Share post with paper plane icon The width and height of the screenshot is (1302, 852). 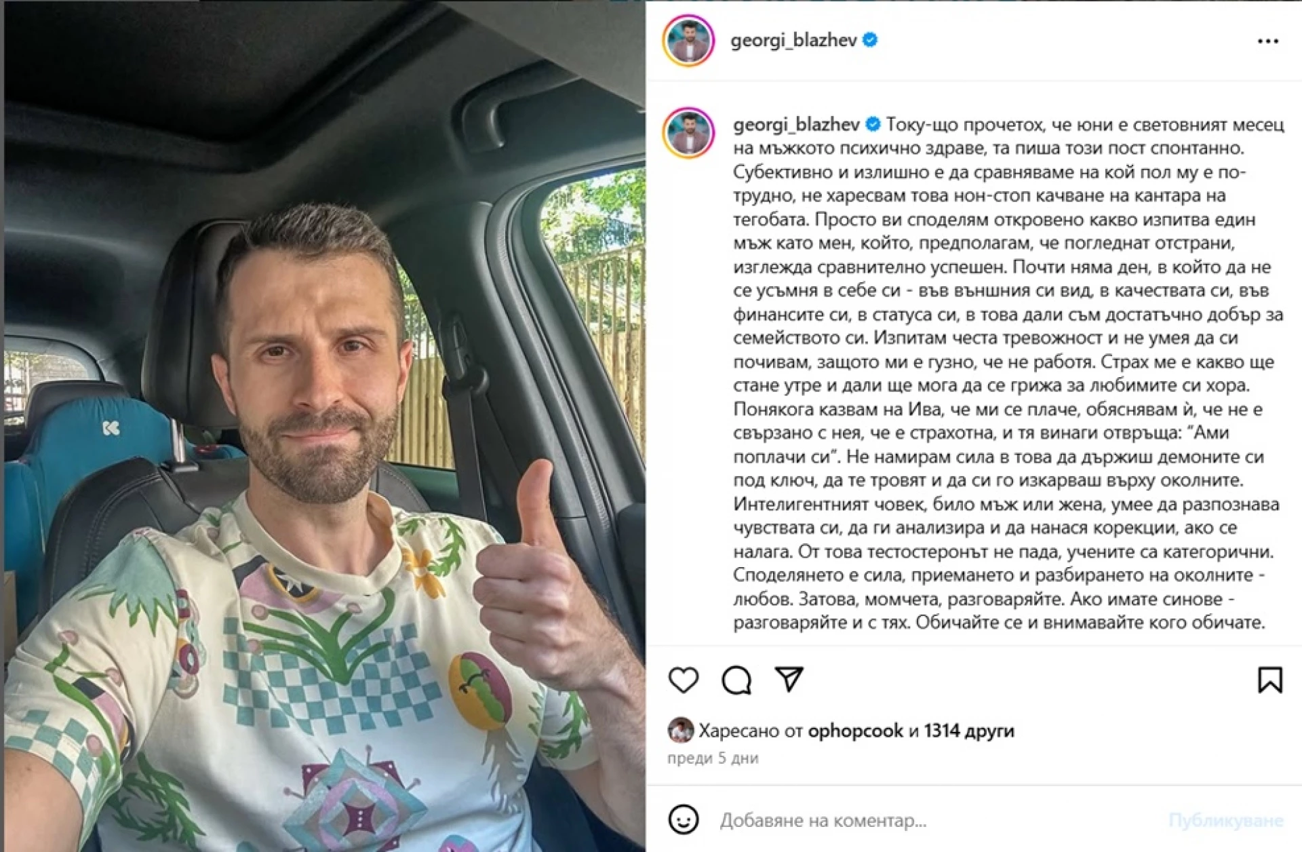pos(789,679)
